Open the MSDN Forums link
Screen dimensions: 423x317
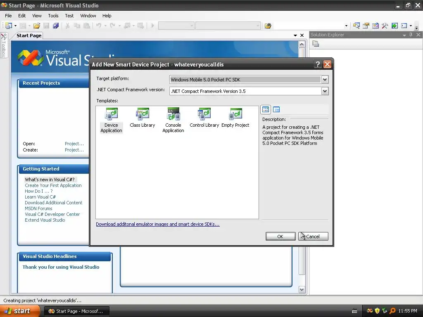[x=38, y=208]
